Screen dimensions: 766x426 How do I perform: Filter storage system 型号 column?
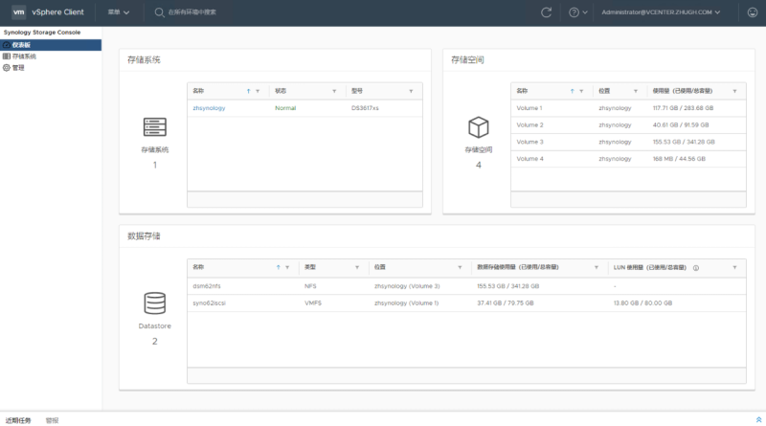coord(411,91)
